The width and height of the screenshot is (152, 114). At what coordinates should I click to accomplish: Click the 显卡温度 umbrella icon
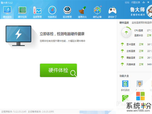pyautogui.click(x=122, y=44)
